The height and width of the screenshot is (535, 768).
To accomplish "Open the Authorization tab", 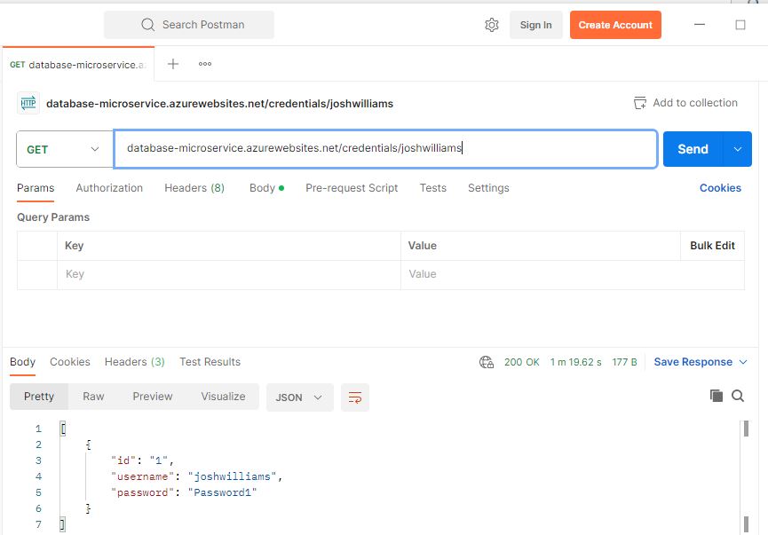I will [x=109, y=187].
